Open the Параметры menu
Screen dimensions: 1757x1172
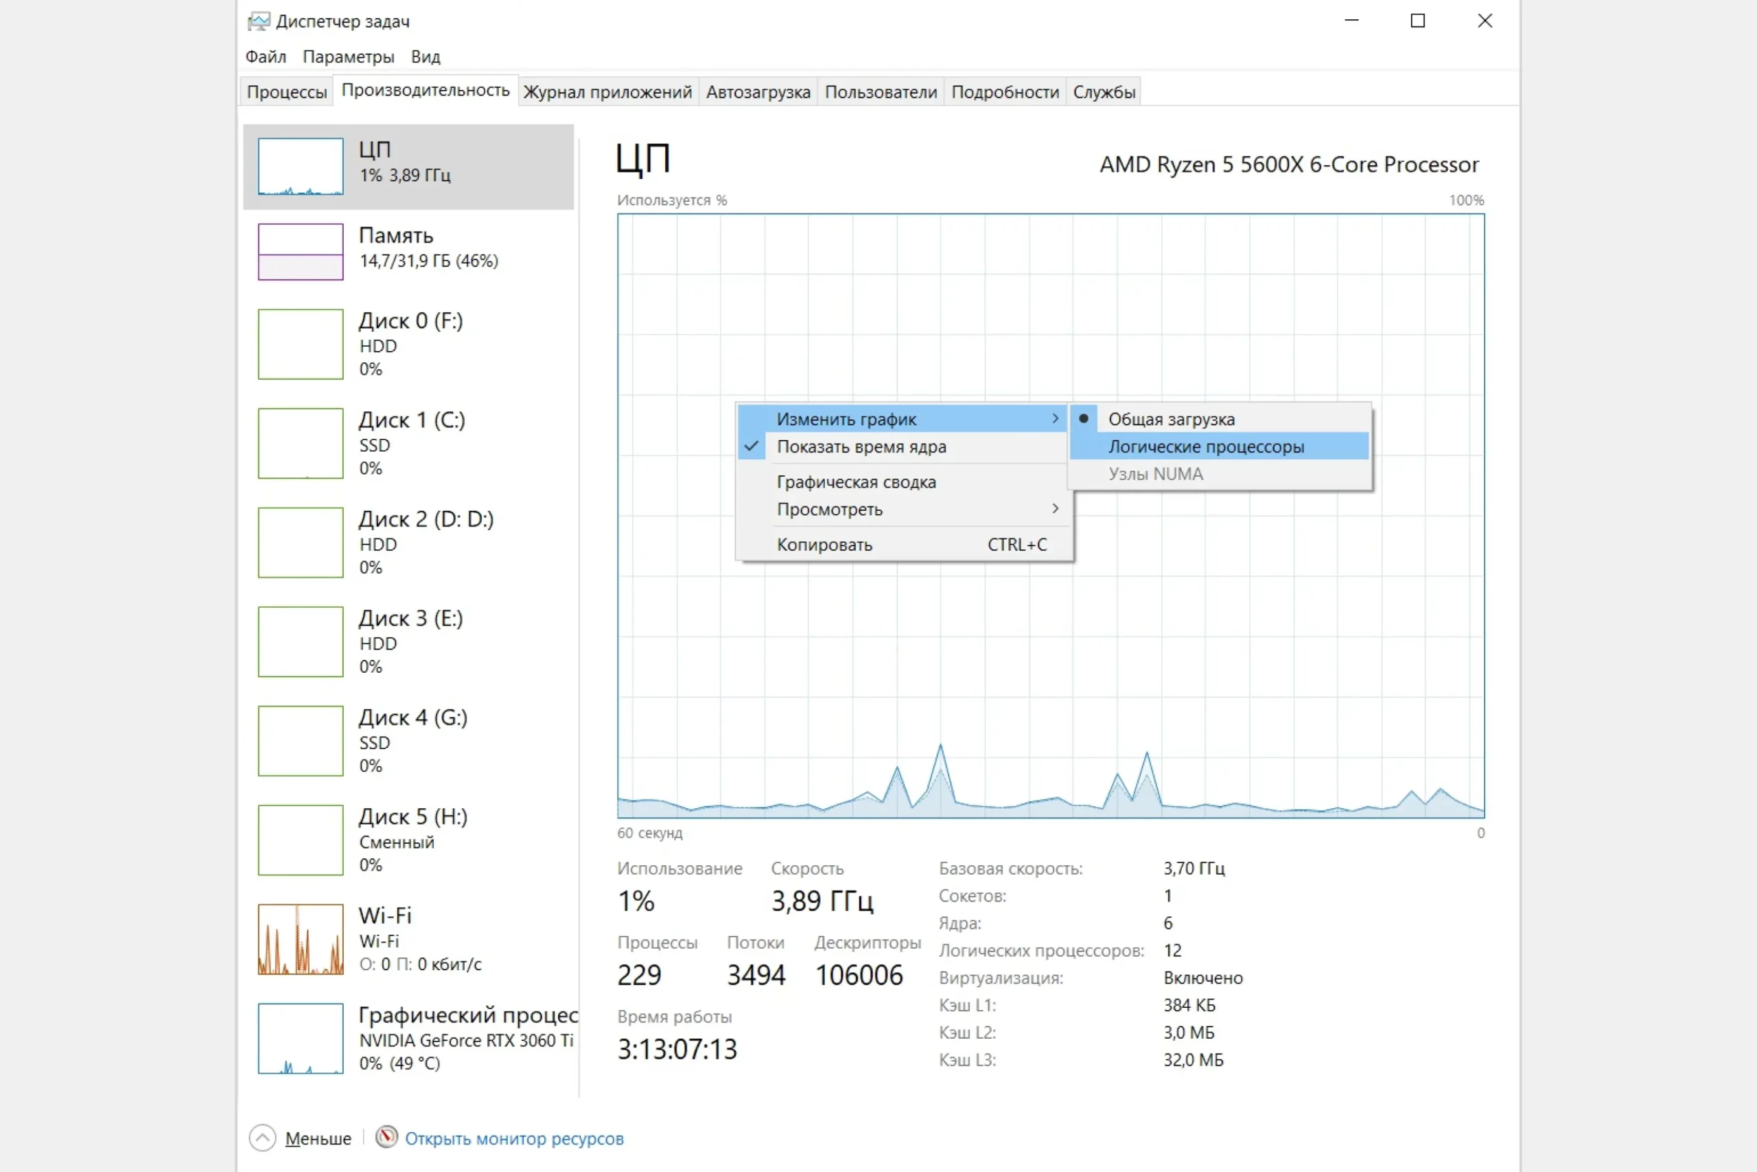[x=348, y=57]
